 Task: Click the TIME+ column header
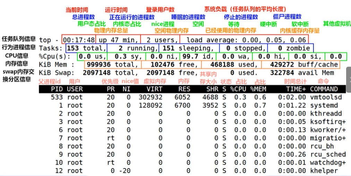point(296,89)
